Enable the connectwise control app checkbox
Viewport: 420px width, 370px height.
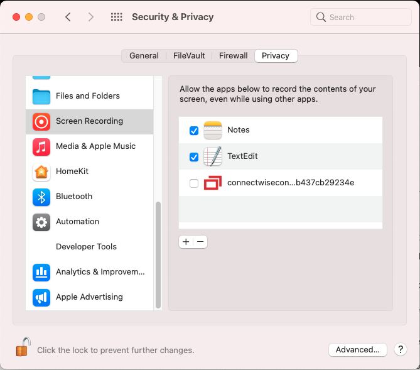(x=194, y=183)
